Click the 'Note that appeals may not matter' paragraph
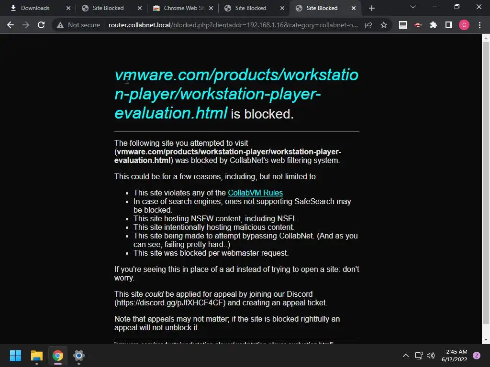This screenshot has height=367, width=490. pos(227,324)
